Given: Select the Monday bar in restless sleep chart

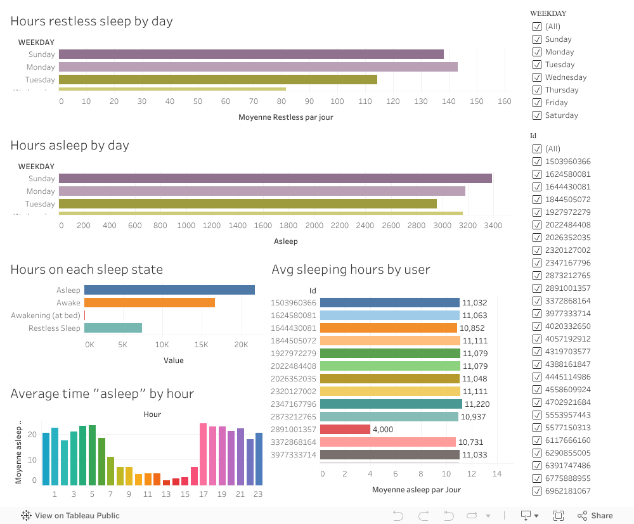Looking at the screenshot, I should 258,67.
